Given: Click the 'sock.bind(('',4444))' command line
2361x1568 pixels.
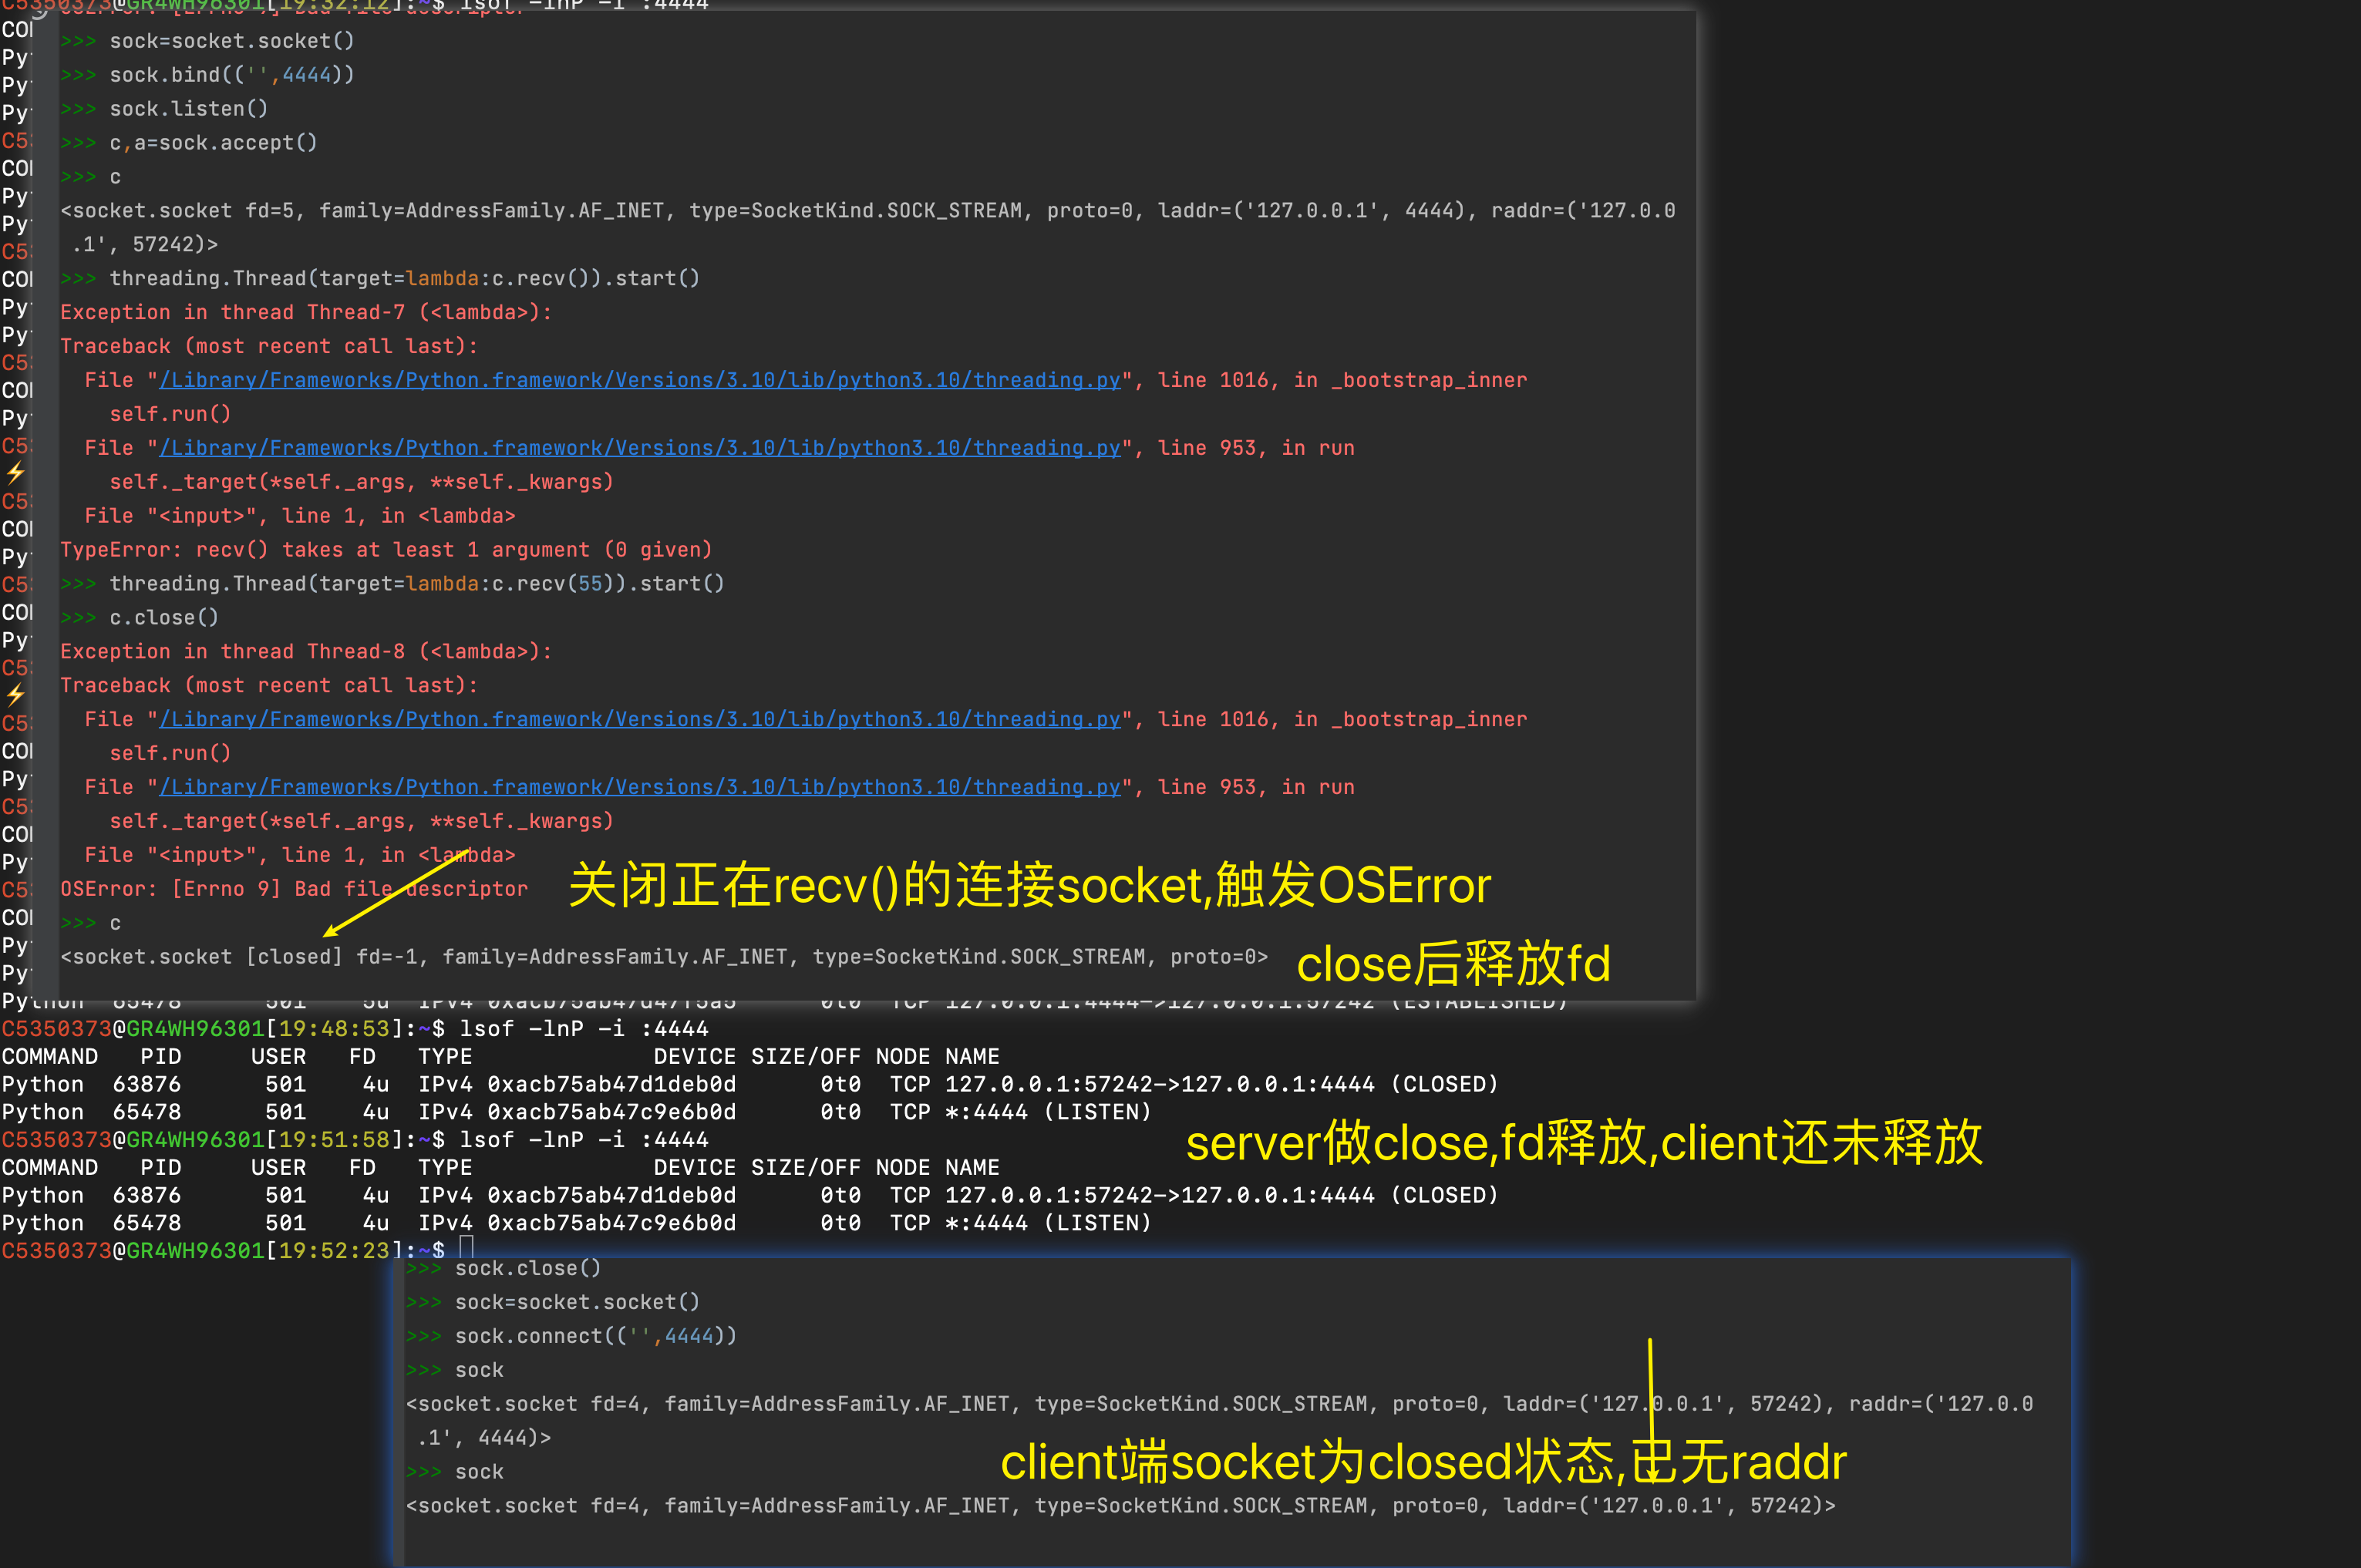Looking at the screenshot, I should (x=231, y=75).
